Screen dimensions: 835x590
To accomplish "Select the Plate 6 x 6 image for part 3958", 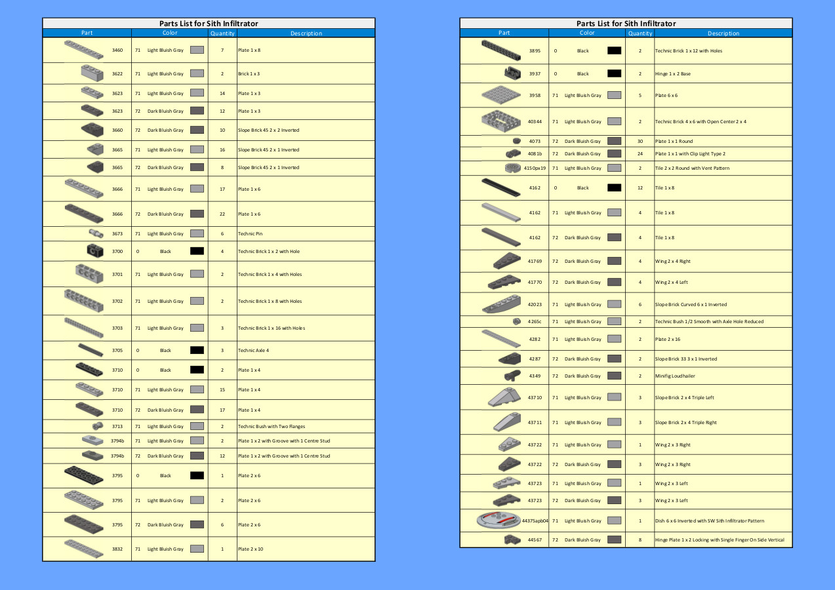I will click(501, 95).
